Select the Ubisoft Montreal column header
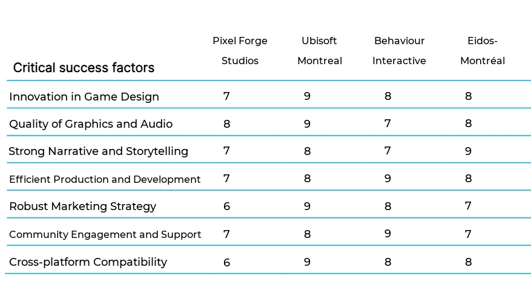The width and height of the screenshot is (531, 290). [x=319, y=51]
